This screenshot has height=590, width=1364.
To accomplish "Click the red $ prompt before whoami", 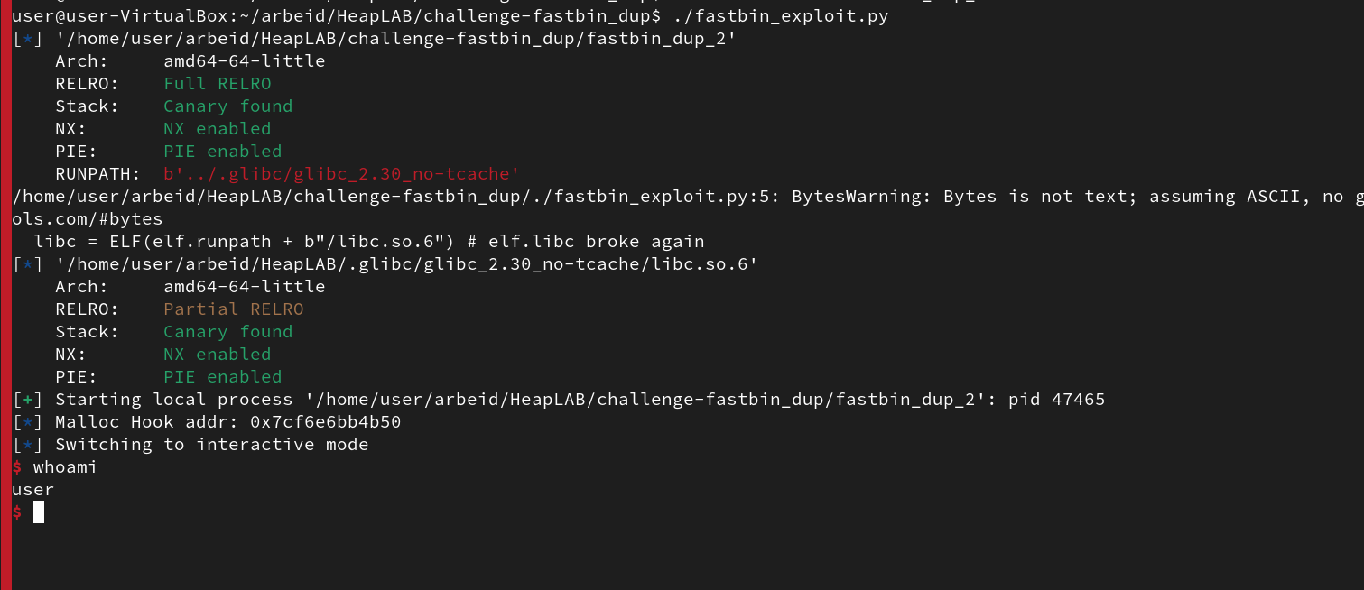I will click(x=17, y=467).
